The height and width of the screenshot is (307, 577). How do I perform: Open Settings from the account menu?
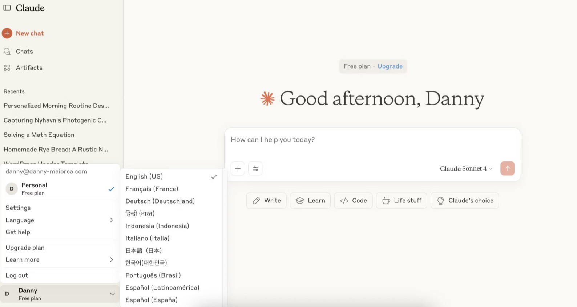click(x=18, y=208)
